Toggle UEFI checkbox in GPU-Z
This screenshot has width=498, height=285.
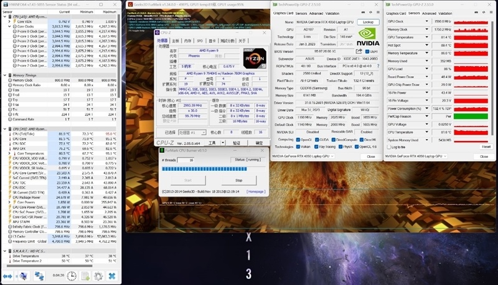pos(367,52)
